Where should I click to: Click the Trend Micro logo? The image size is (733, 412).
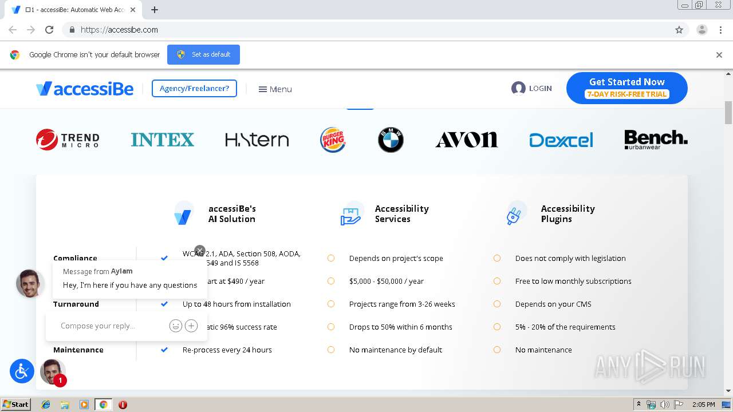(68, 139)
